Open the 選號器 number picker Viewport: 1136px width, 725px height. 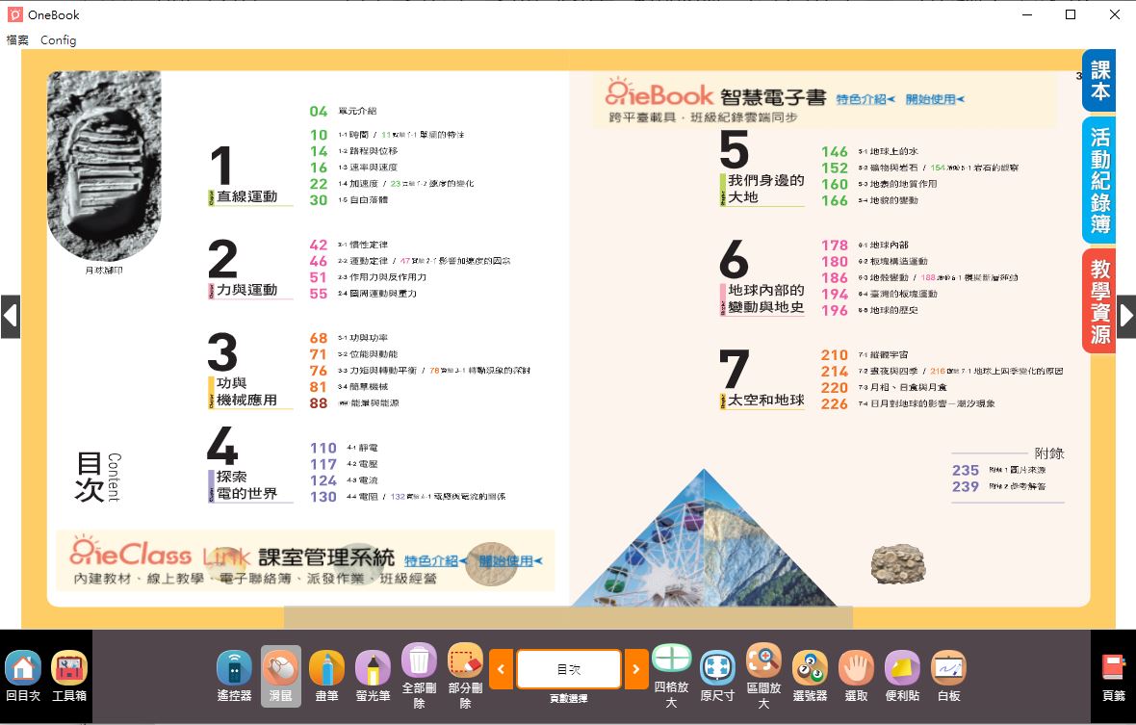810,676
